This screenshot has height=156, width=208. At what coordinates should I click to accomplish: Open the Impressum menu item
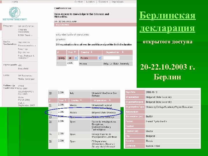pyautogui.click(x=118, y=2)
